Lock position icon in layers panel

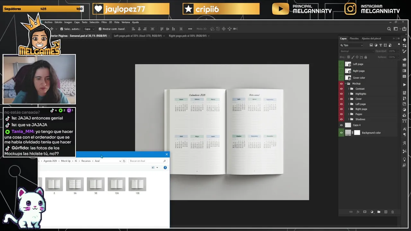pos(357,57)
